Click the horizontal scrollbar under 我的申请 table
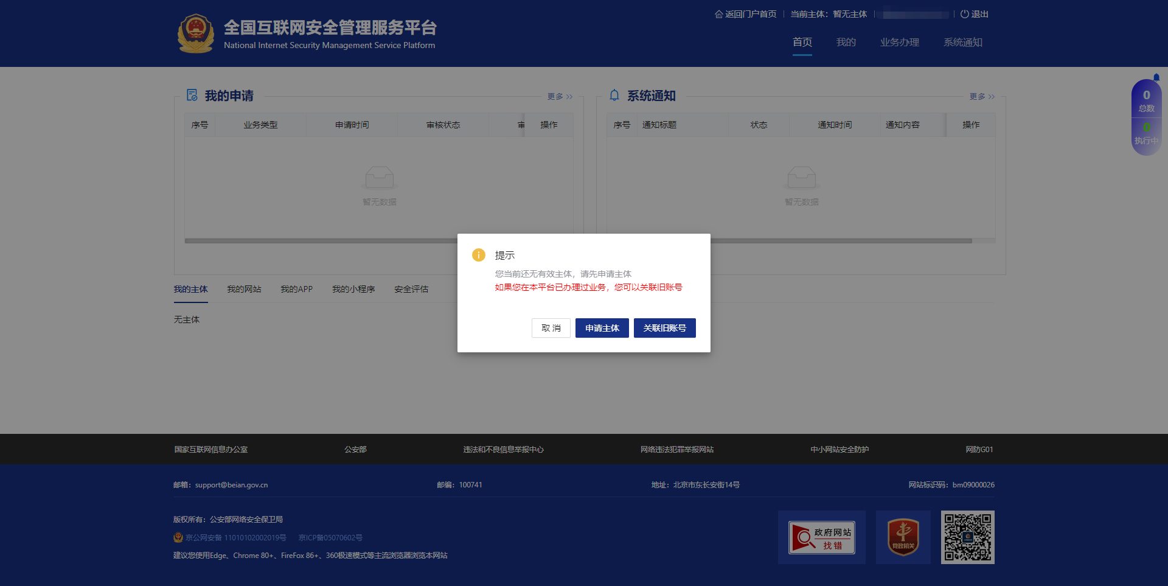Viewport: 1168px width, 586px height. [378, 241]
